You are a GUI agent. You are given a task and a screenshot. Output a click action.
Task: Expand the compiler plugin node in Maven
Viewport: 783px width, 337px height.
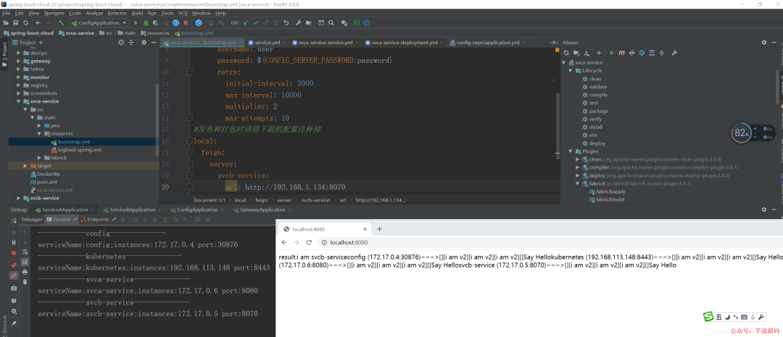tap(578, 167)
